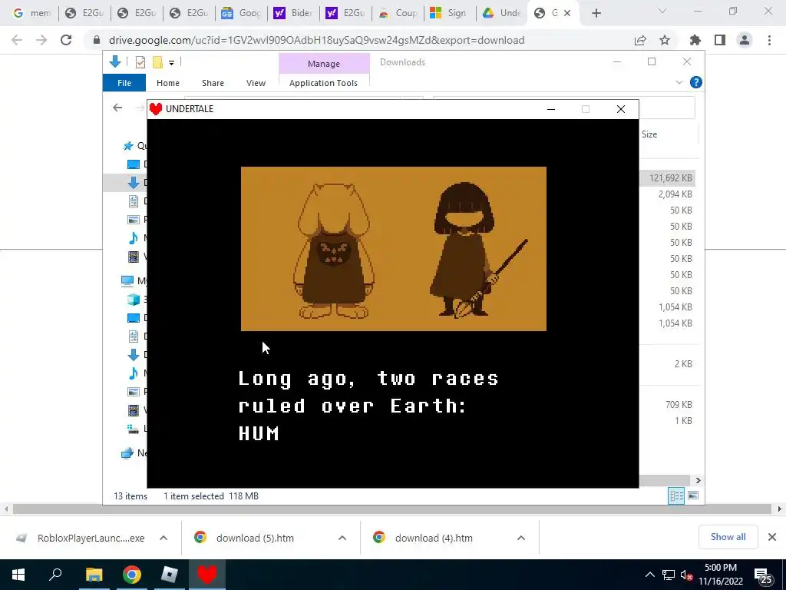Viewport: 786px width, 590px height.
Task: Switch to the Sign tab in Chrome
Action: (450, 13)
